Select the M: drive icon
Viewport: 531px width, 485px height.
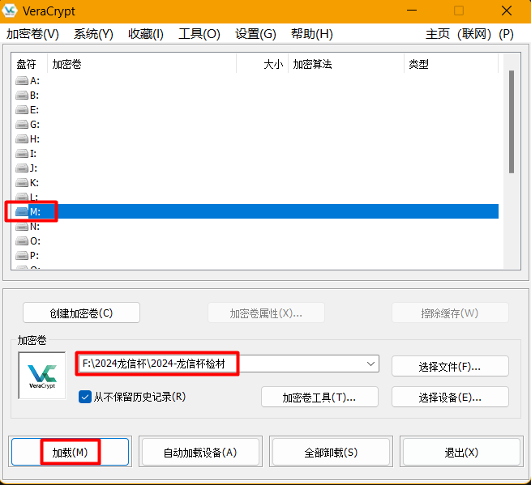pyautogui.click(x=22, y=211)
